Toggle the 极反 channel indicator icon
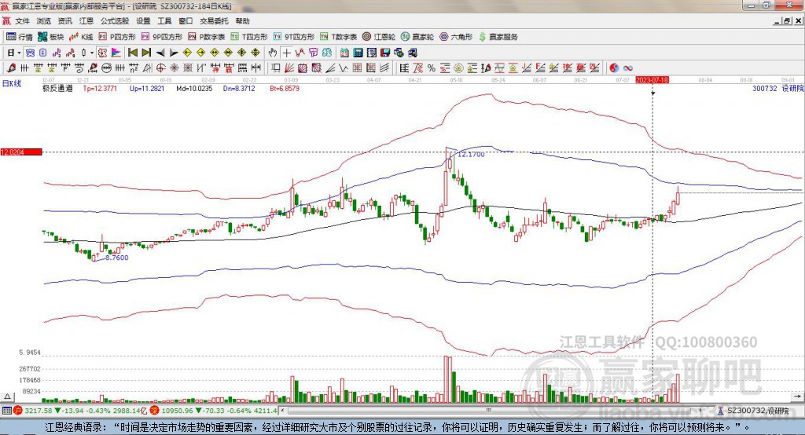805x435 pixels. (x=102, y=53)
